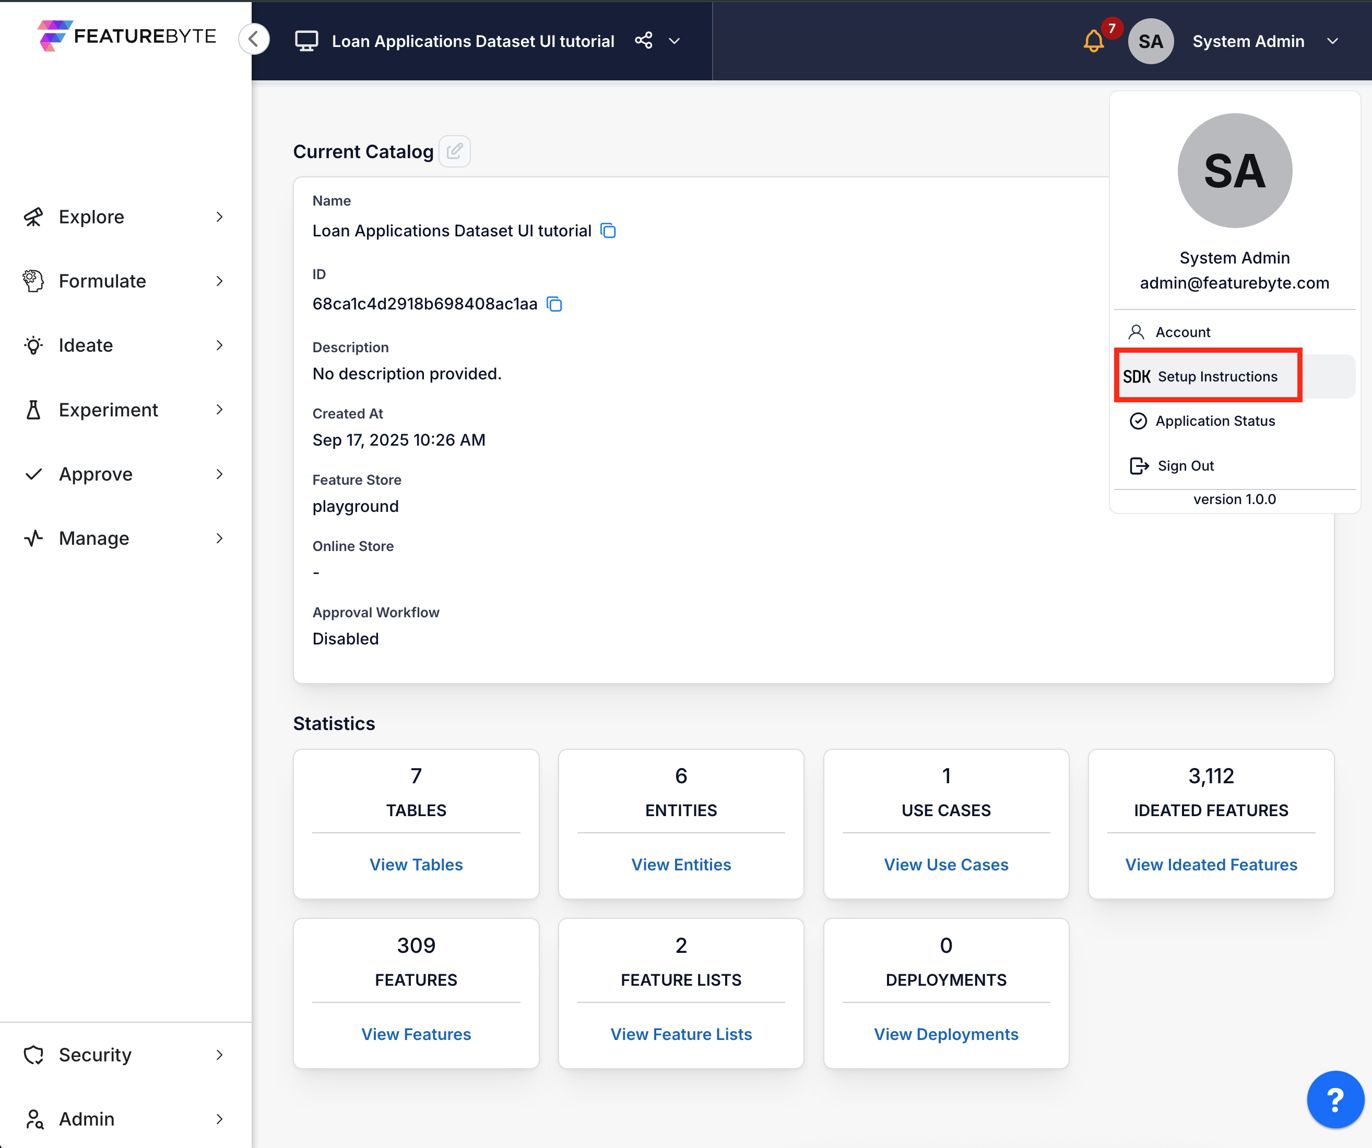
Task: Copy the catalog name to clipboard
Action: [x=608, y=231]
